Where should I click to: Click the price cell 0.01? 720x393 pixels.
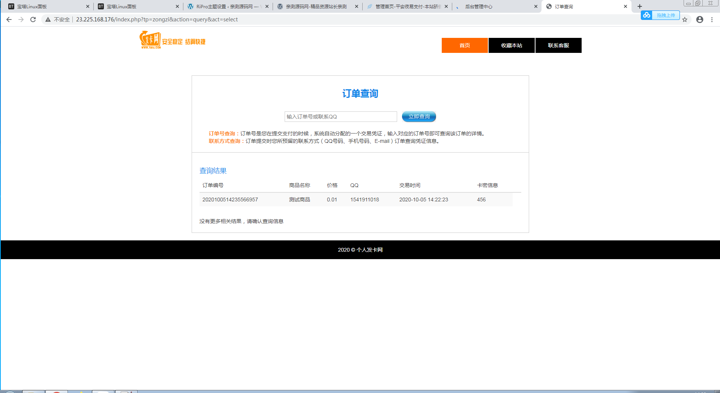[332, 199]
